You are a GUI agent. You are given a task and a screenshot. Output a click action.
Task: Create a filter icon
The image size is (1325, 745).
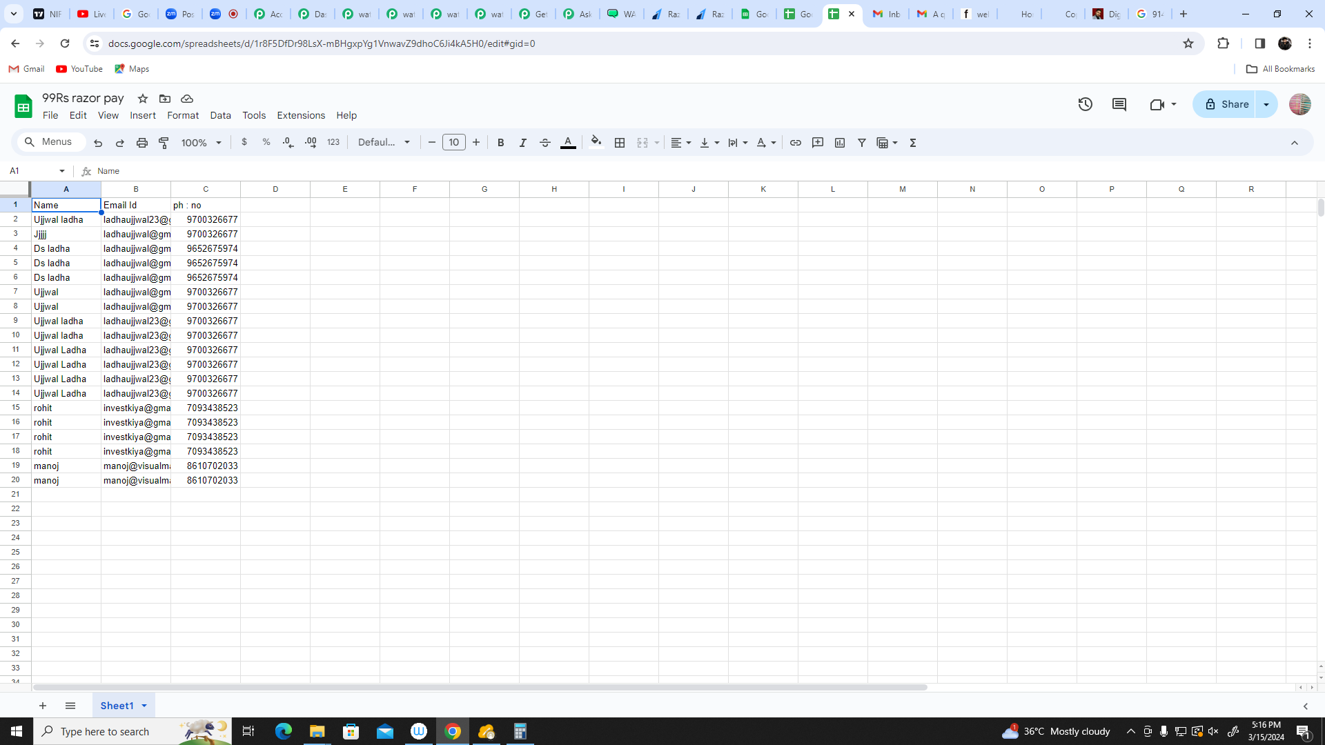coord(862,143)
